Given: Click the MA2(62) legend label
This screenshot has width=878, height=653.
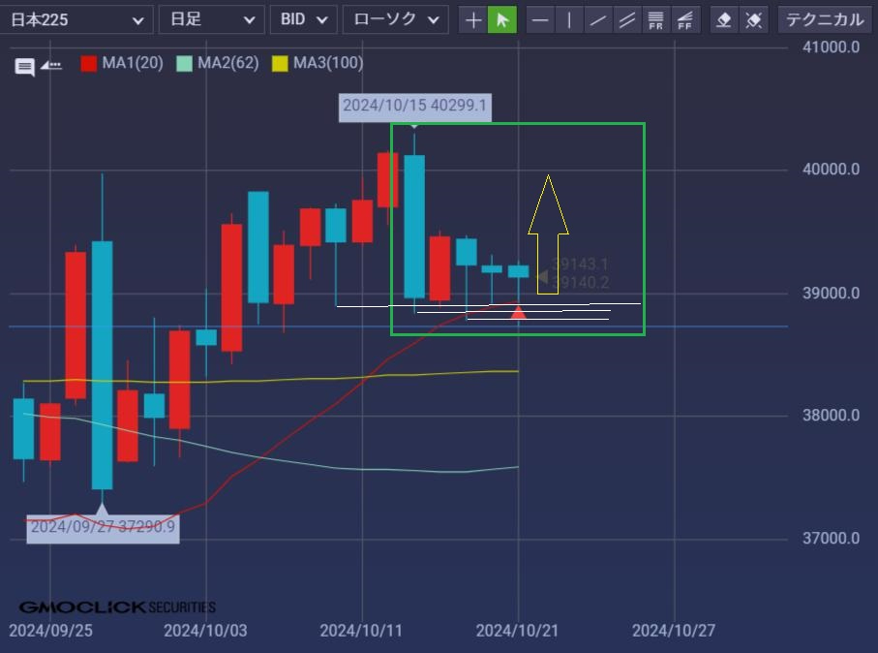Looking at the screenshot, I should [228, 63].
